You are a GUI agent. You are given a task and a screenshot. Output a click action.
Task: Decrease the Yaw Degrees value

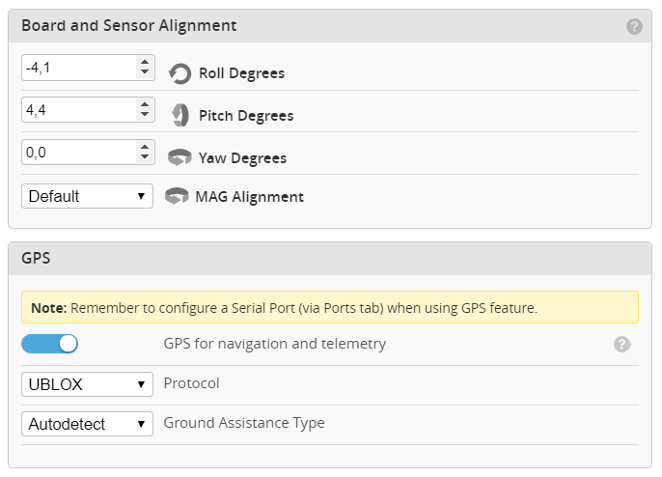point(145,157)
